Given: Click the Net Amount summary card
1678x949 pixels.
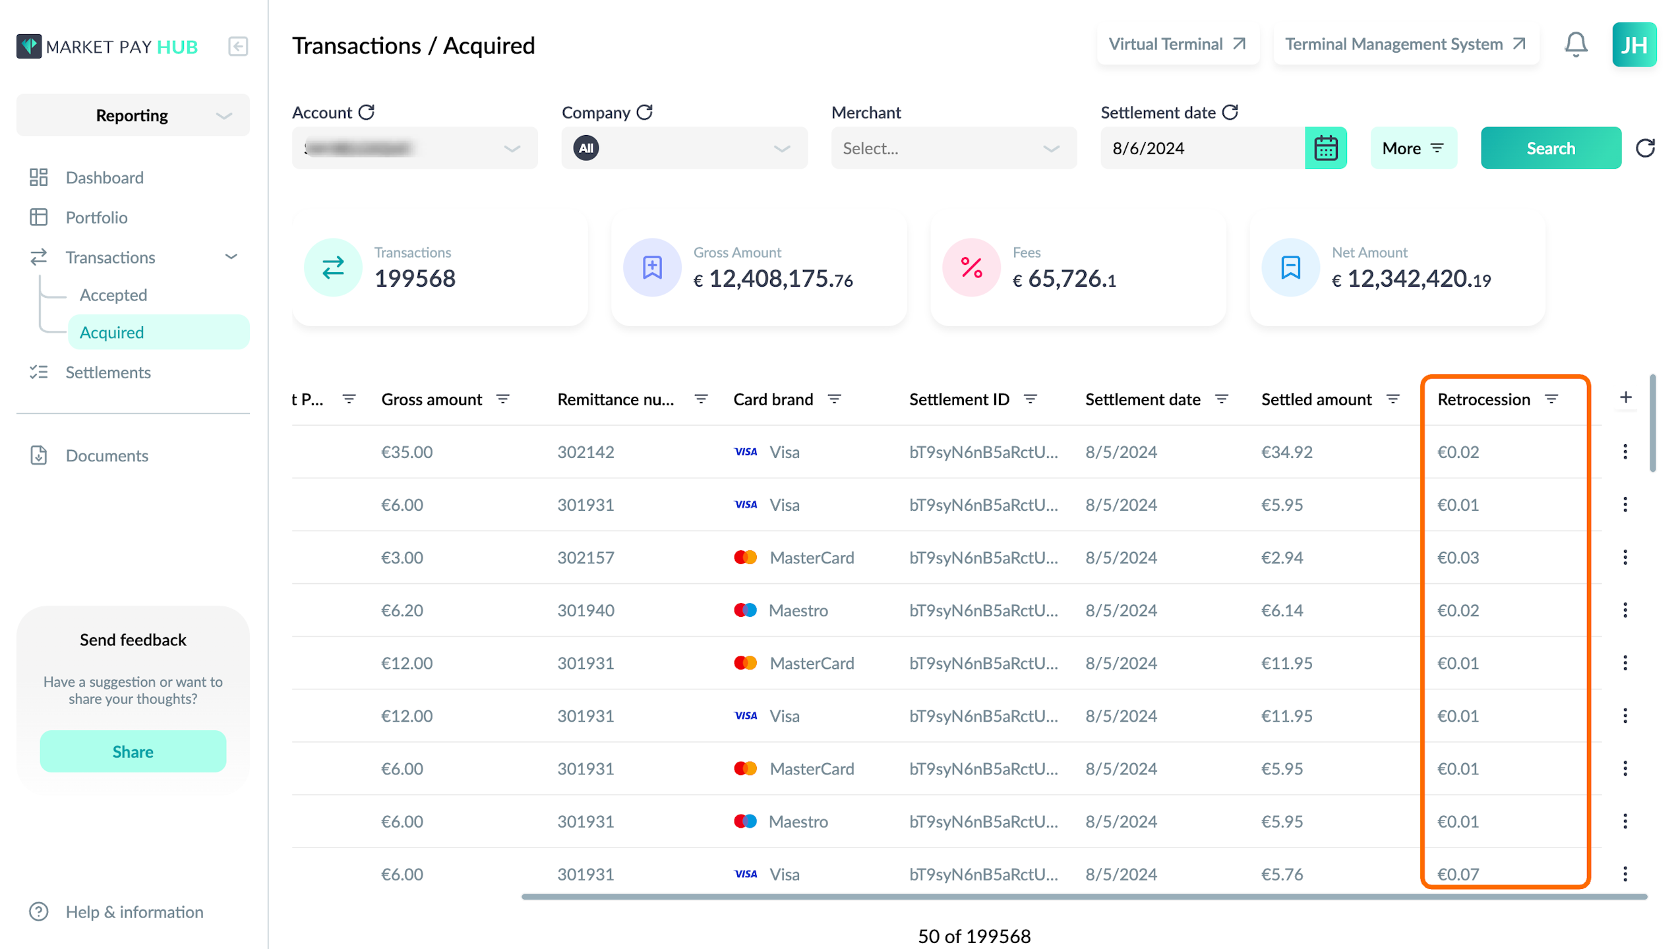Looking at the screenshot, I should 1397,268.
